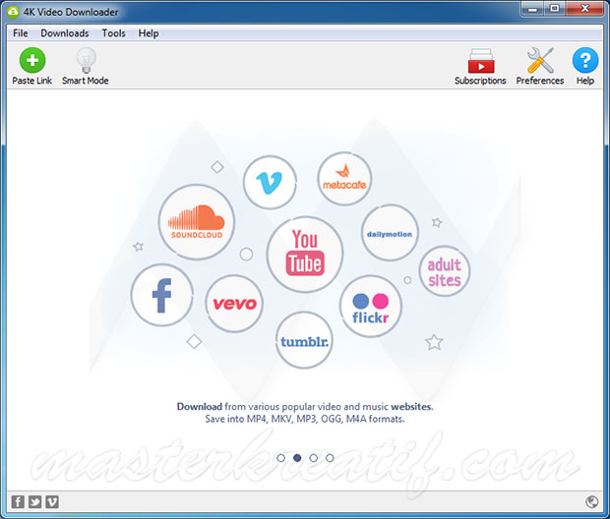Screen dimensions: 610x519
Task: Select the first slide indicator dot
Action: (280, 458)
